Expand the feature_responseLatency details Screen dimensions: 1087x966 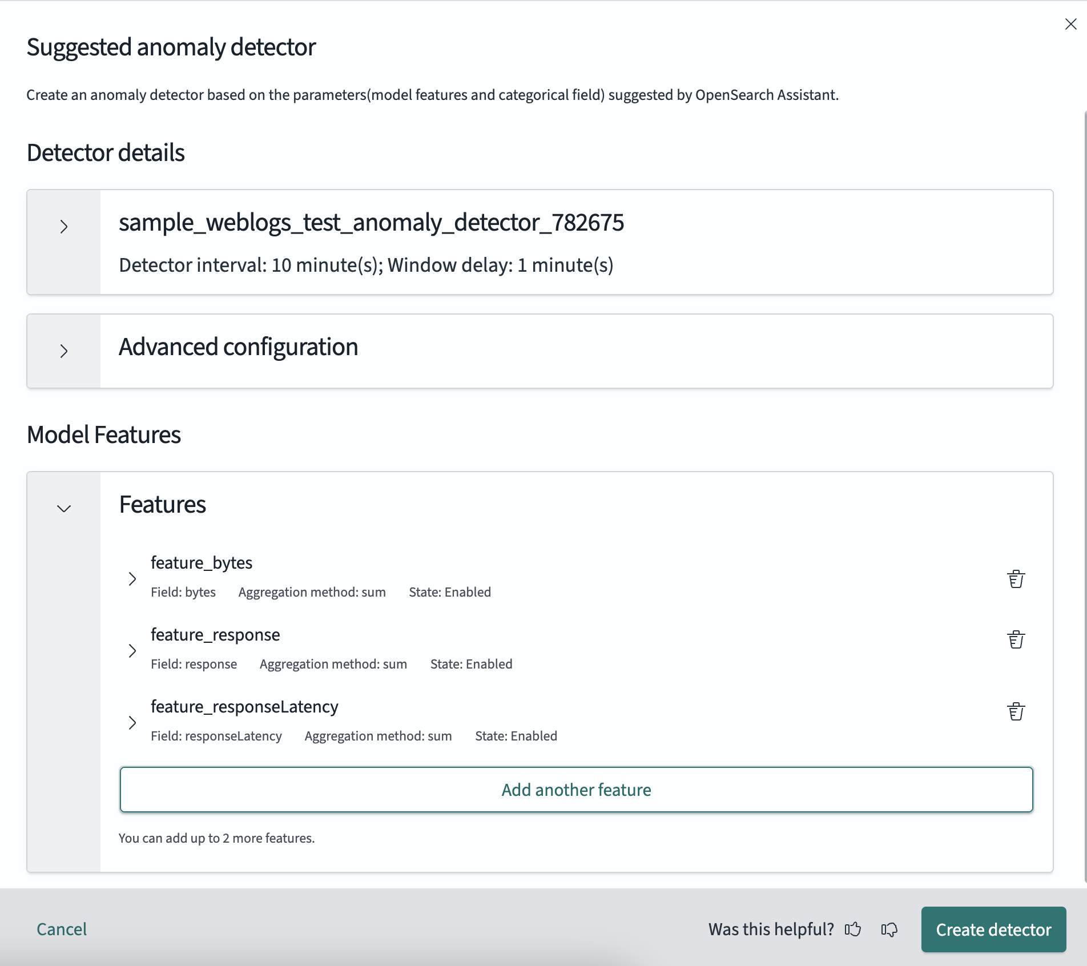pos(132,722)
